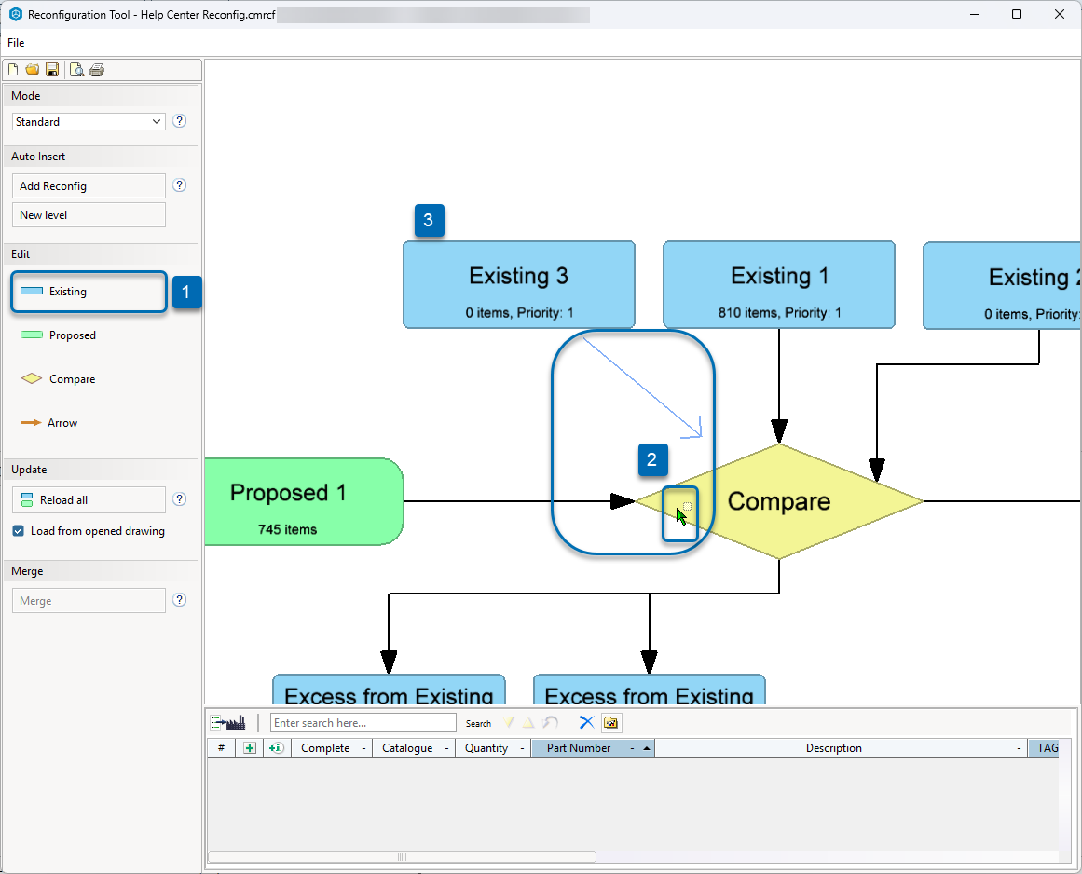Click the up filter triangle icon
The height and width of the screenshot is (874, 1082).
(527, 722)
